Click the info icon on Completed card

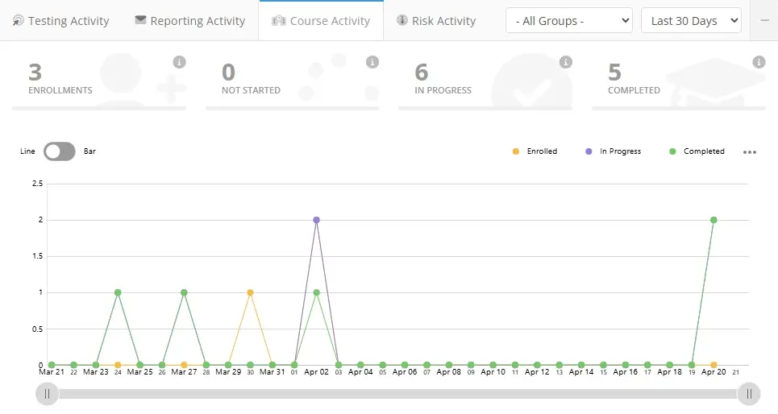point(759,62)
